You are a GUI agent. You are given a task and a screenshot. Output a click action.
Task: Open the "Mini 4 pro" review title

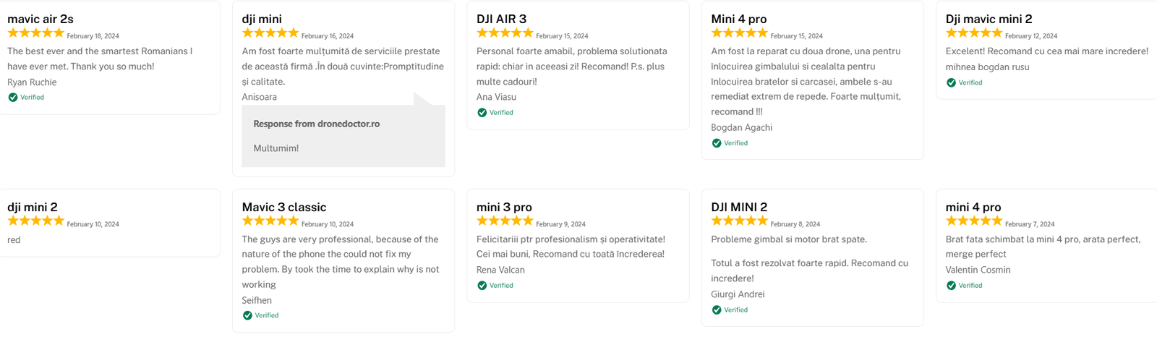(x=738, y=19)
